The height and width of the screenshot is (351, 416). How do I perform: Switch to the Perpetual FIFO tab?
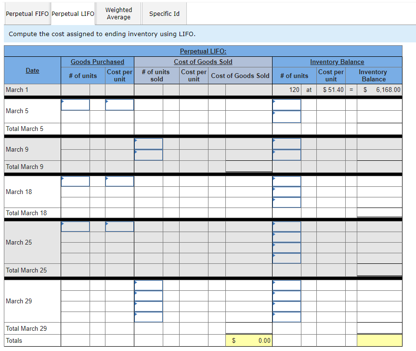(x=27, y=13)
